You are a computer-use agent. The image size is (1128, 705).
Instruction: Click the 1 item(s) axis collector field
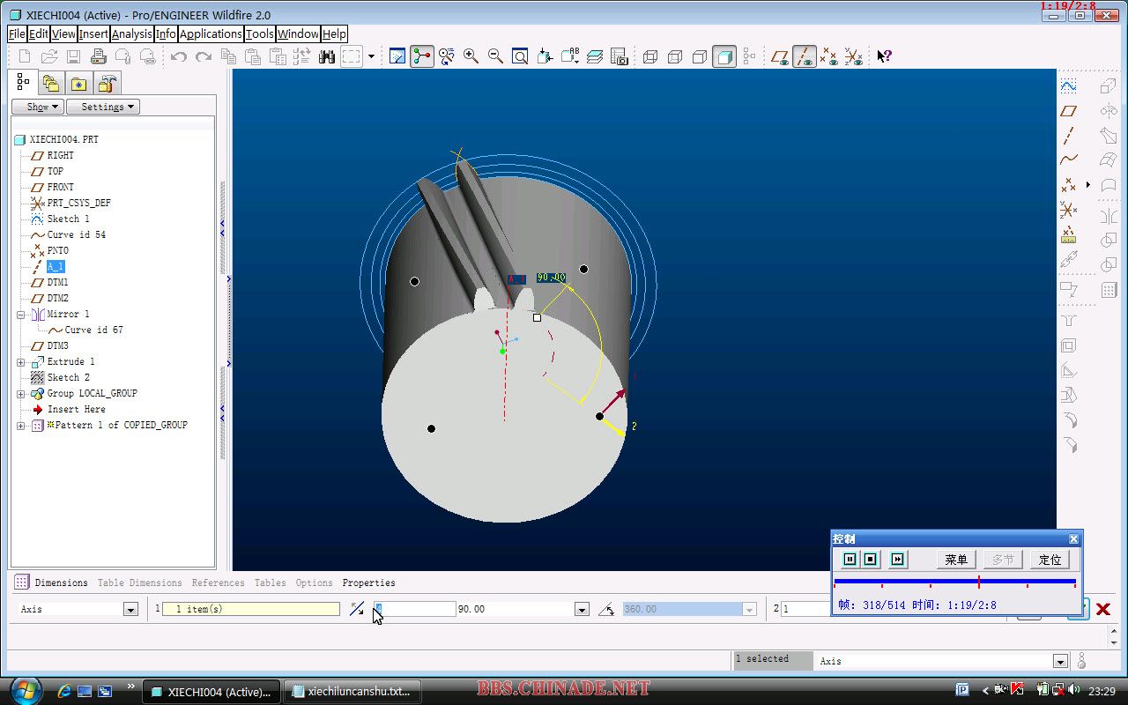pos(250,609)
